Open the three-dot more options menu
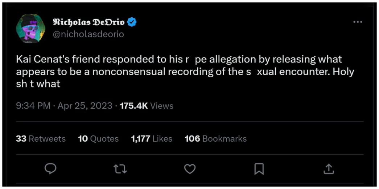The height and width of the screenshot is (189, 379). 358,22
